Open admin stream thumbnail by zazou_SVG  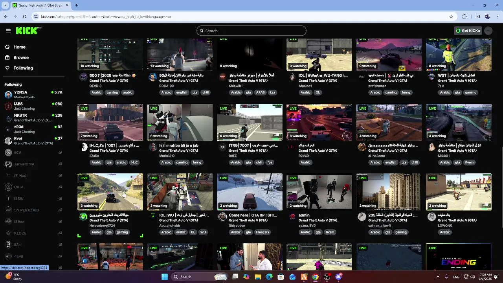pos(319,192)
